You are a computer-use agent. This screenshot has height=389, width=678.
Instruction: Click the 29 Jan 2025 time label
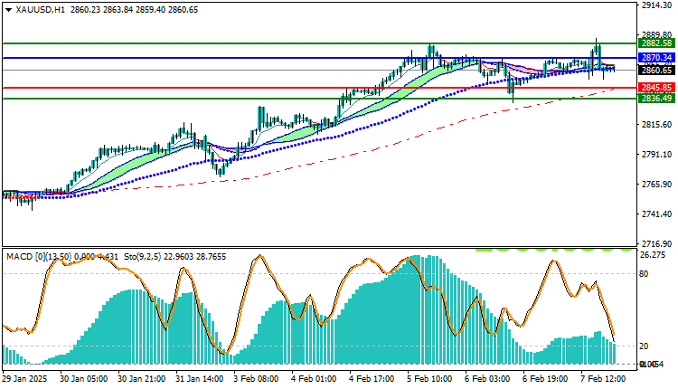(x=24, y=379)
